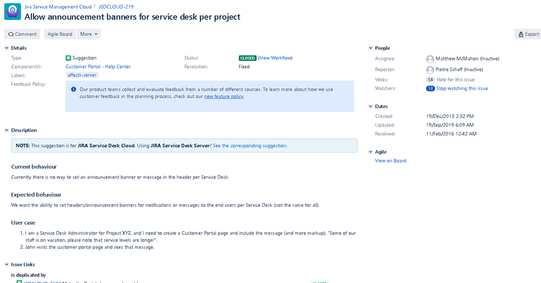Click the comment bubble icon

pos(11,34)
